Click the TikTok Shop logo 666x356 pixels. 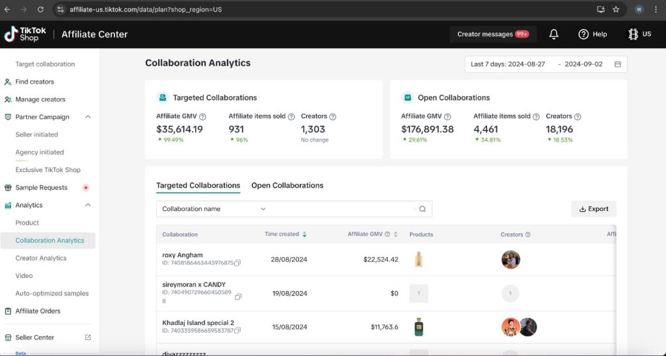tap(25, 34)
